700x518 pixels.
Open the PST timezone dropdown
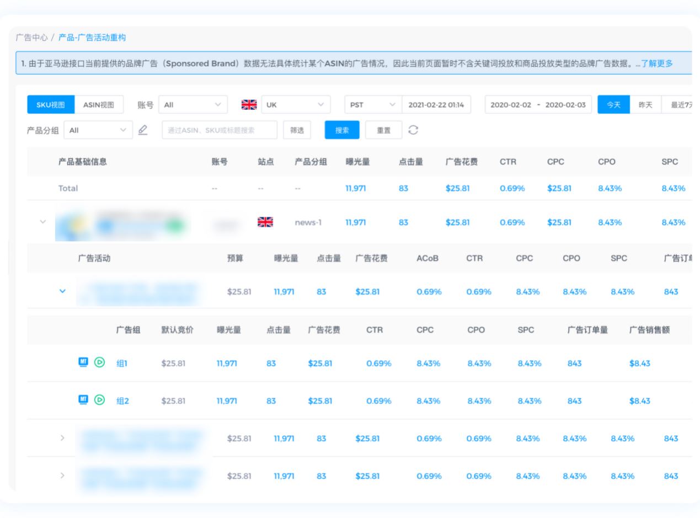373,105
